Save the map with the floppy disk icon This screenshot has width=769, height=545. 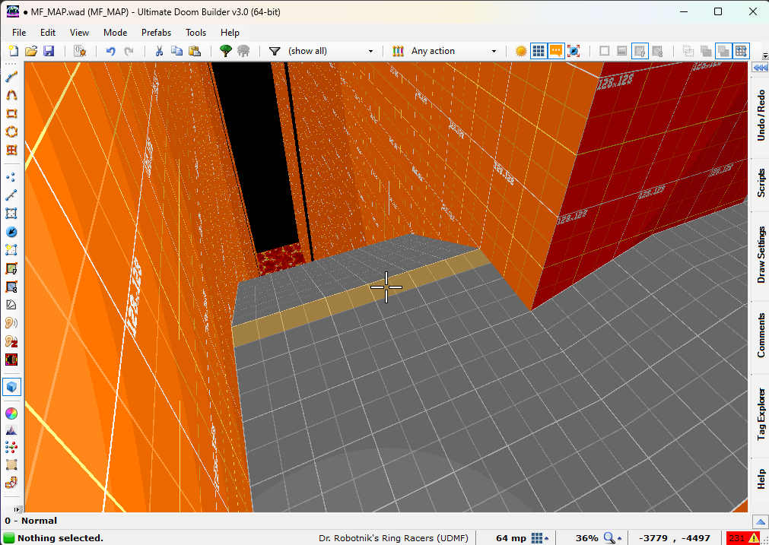(49, 51)
